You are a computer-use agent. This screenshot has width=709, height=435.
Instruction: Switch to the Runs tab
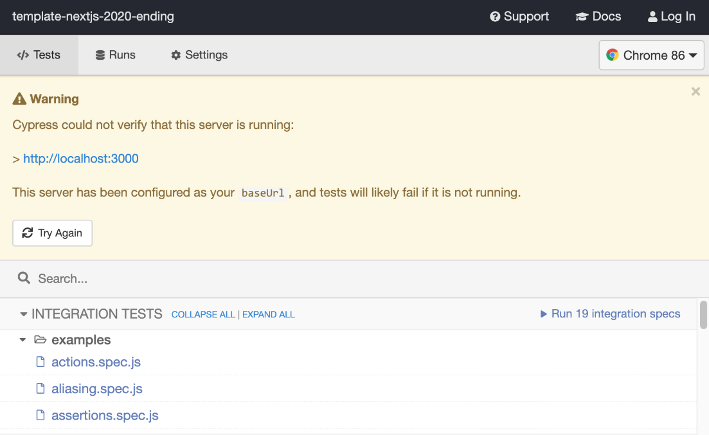click(116, 55)
